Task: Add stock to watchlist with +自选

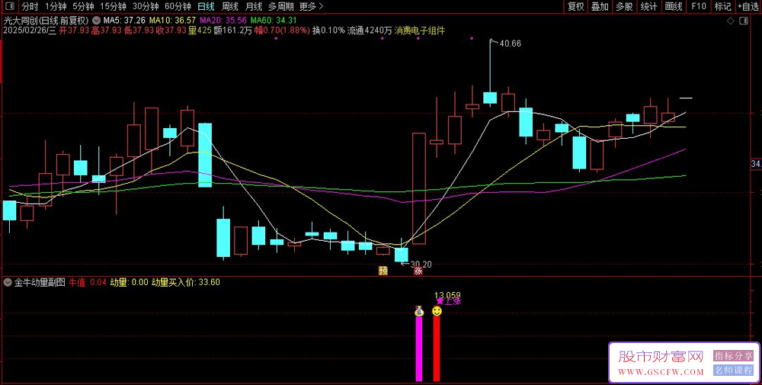Action: coord(748,6)
